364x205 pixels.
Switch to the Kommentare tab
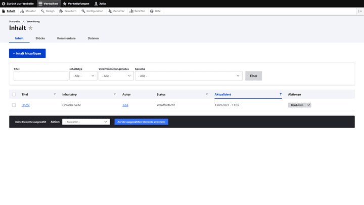coord(66,38)
